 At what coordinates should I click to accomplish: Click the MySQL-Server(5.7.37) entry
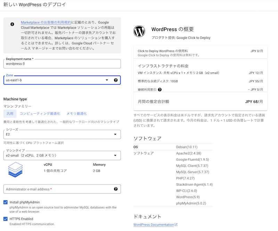click(x=193, y=172)
